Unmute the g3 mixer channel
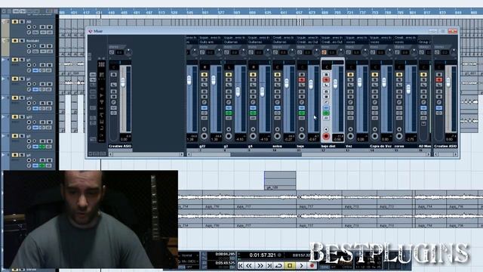This screenshot has width=483, height=272. pos(229,74)
